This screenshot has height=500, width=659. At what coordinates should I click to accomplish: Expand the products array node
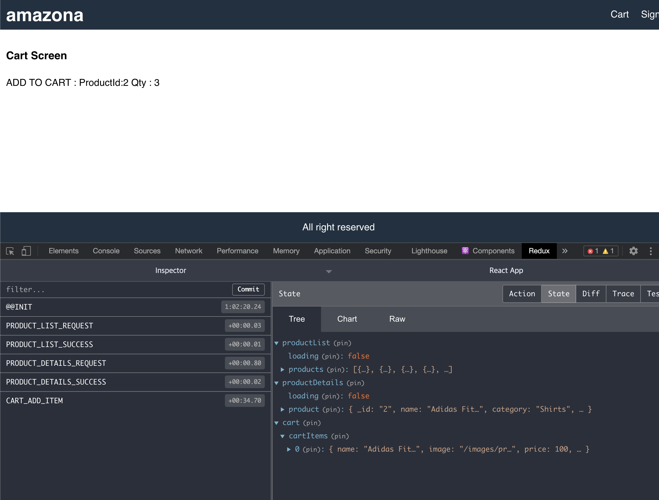(282, 369)
